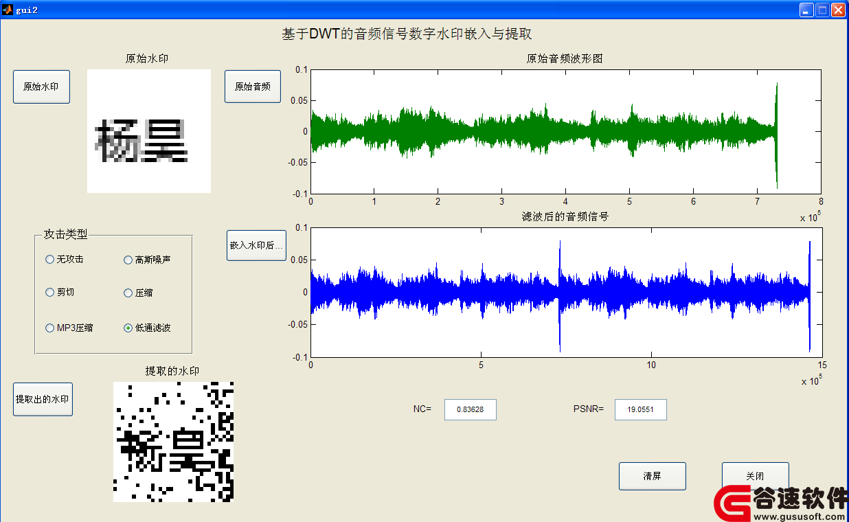Click the NC= label
The image size is (849, 522).
coord(422,409)
